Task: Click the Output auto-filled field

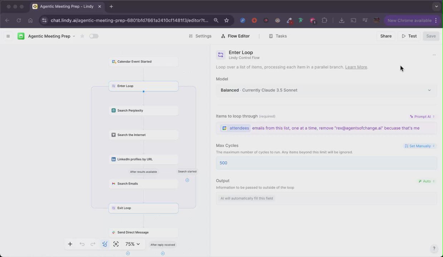Action: tap(326, 198)
